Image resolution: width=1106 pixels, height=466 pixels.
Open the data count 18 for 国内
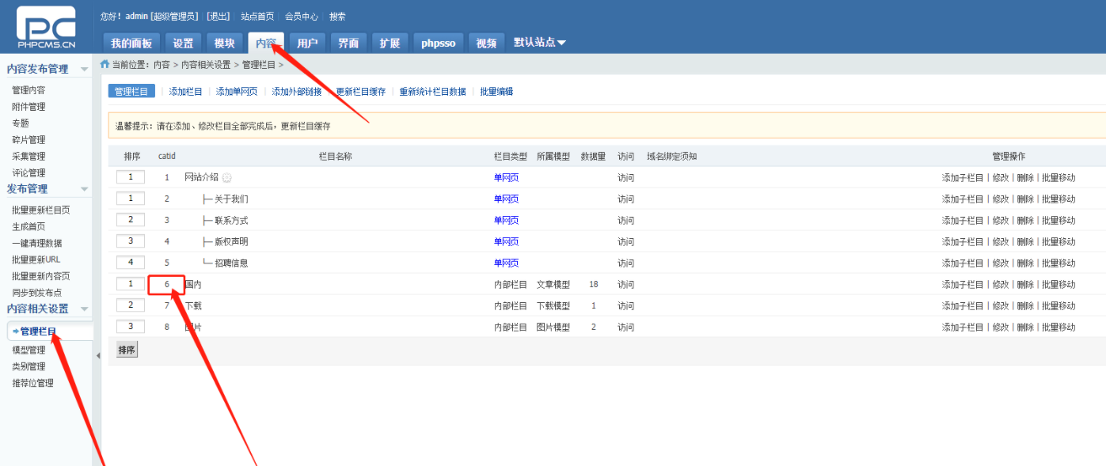593,284
